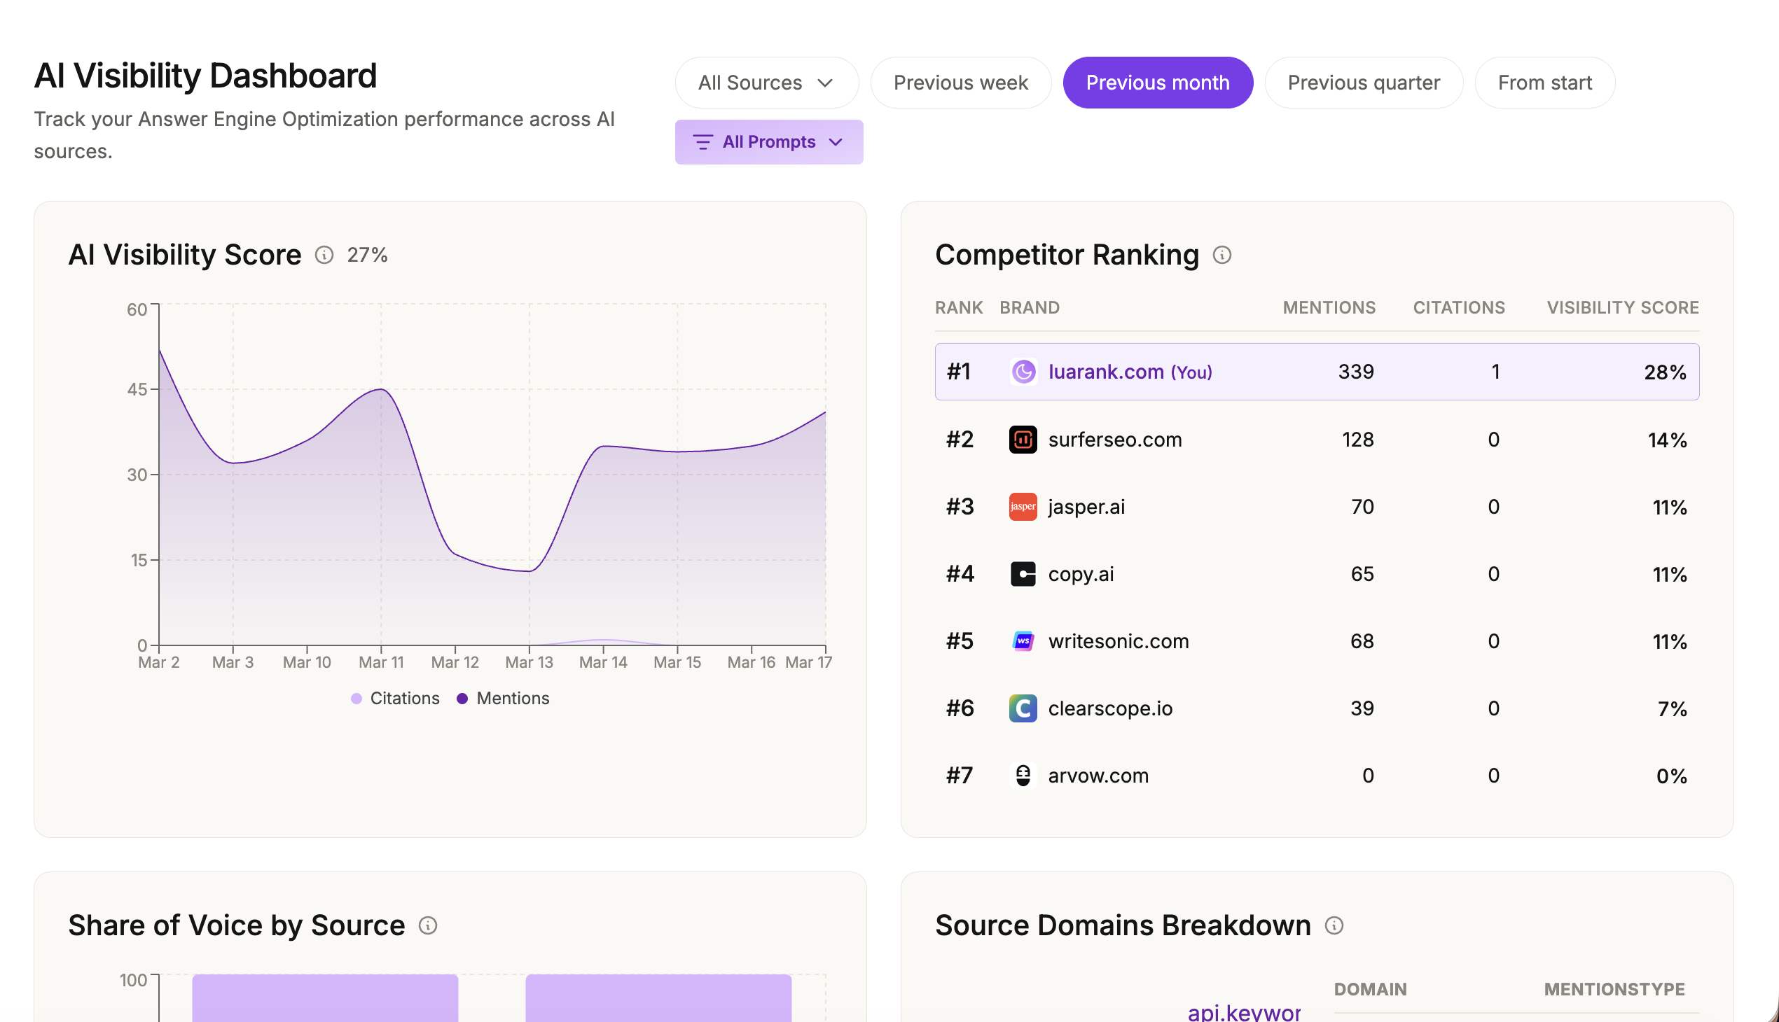Viewport: 1779px width, 1022px height.
Task: Switch to the Previous week view
Action: click(960, 82)
